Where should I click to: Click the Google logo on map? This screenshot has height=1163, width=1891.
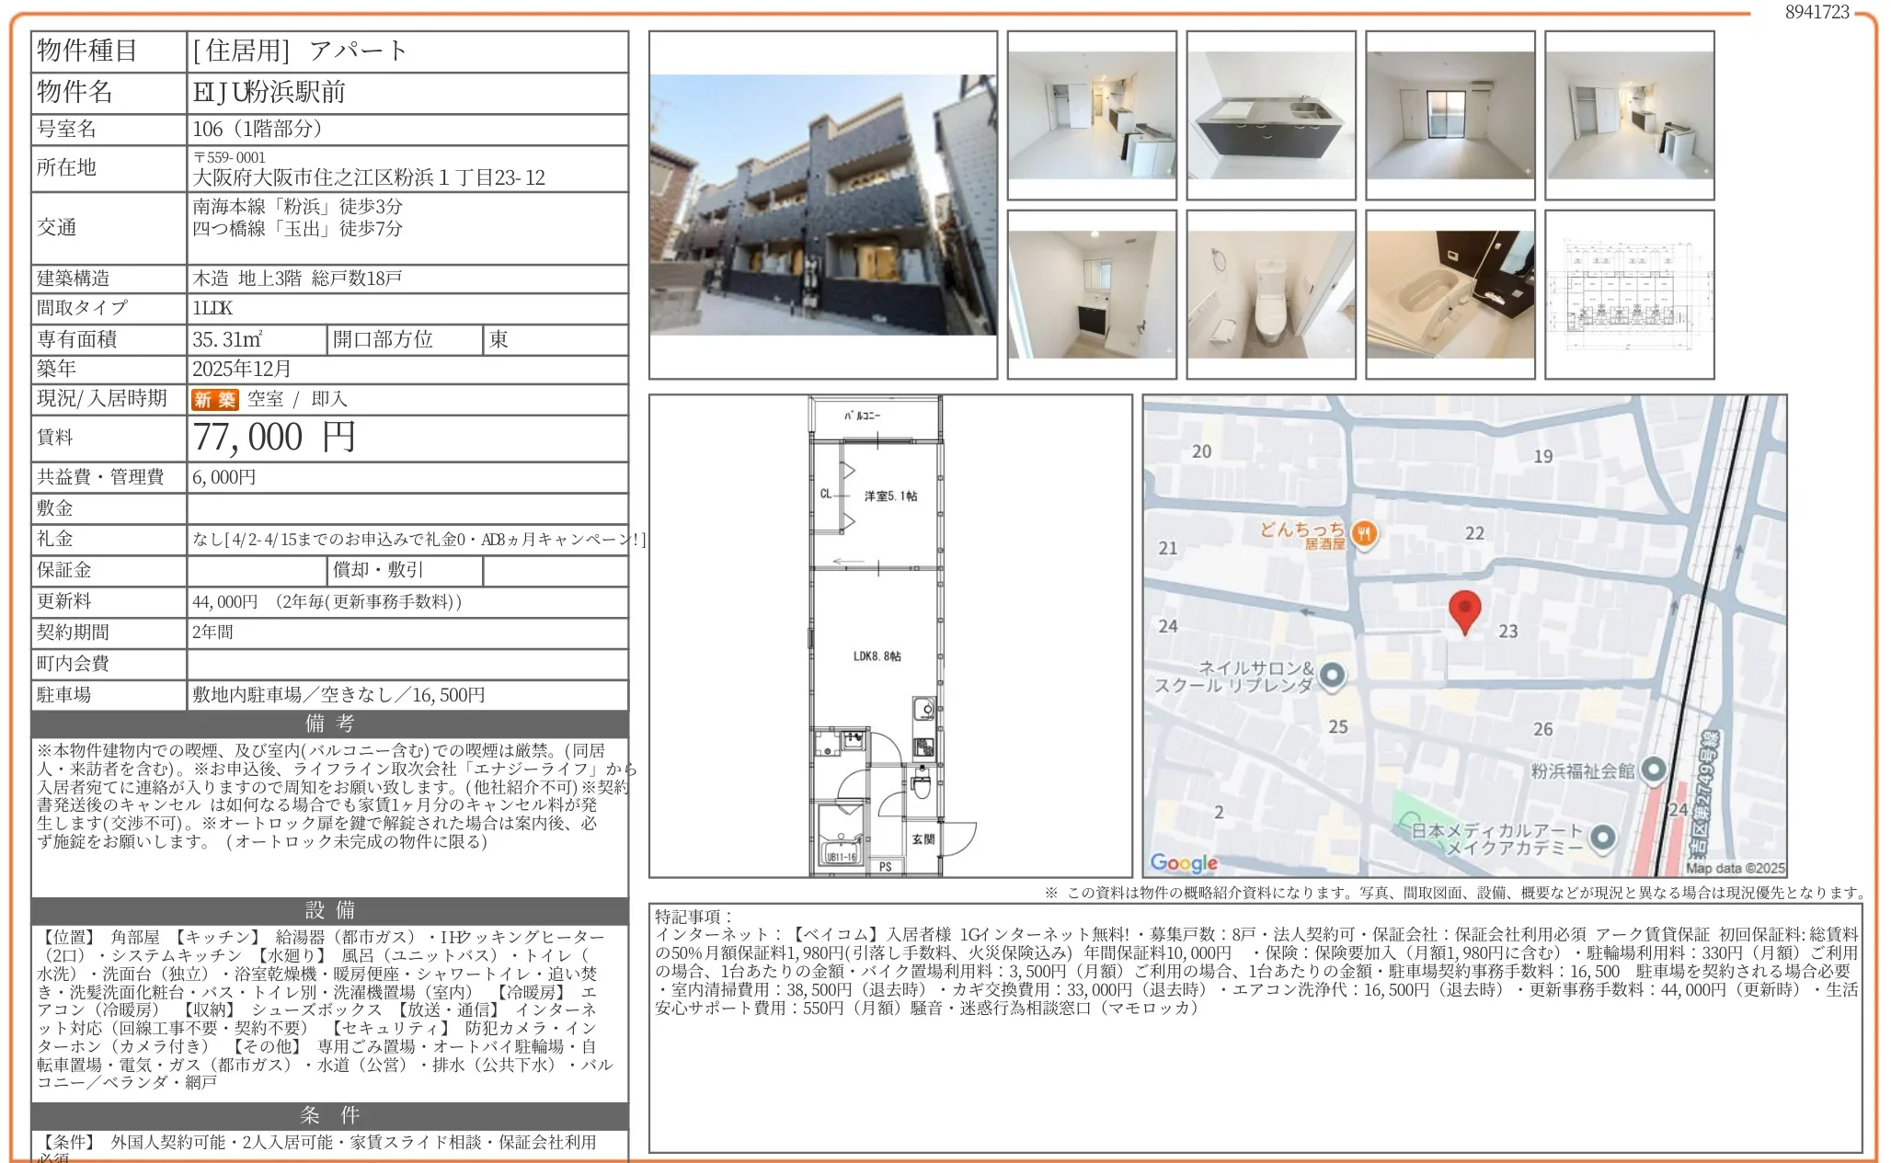coord(1184,862)
